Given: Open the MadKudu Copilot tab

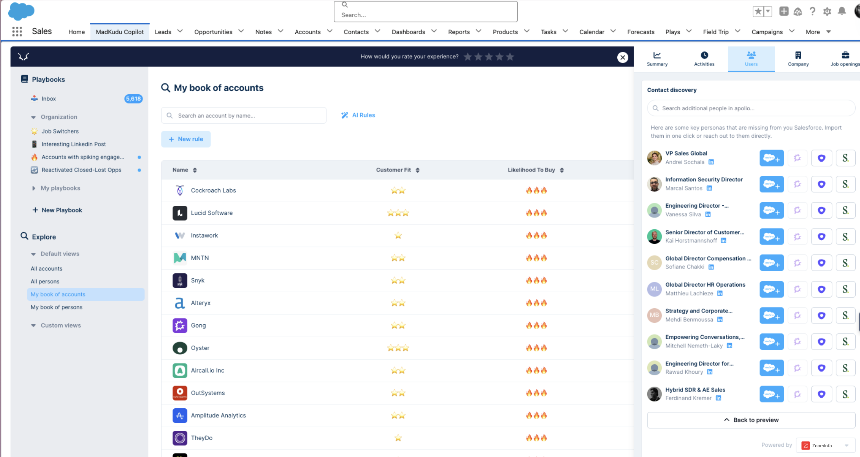Looking at the screenshot, I should (x=120, y=32).
